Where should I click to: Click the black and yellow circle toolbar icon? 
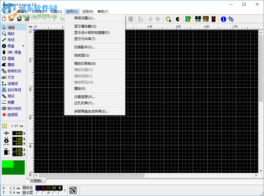pos(178,19)
